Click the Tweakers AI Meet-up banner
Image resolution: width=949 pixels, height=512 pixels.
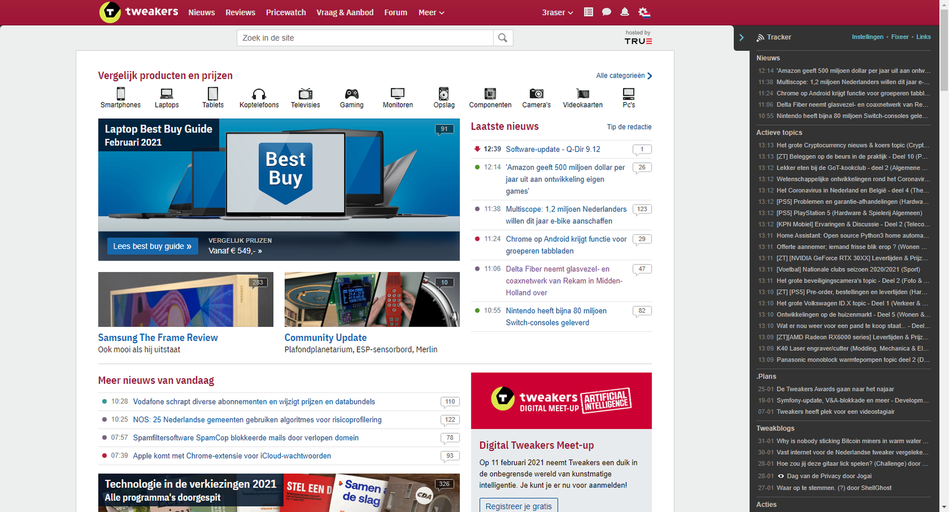tap(561, 401)
